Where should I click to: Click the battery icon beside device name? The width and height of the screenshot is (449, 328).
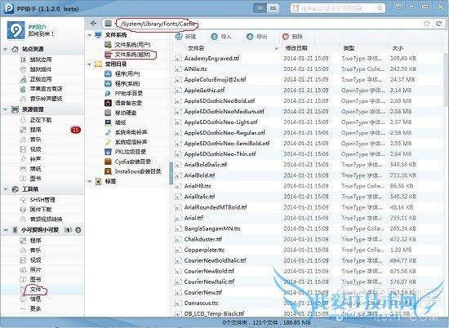click(x=68, y=230)
